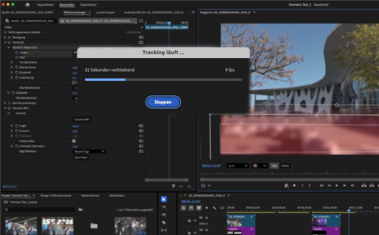Step back one frame in Program monitor
The image size is (379, 235).
(x=329, y=186)
